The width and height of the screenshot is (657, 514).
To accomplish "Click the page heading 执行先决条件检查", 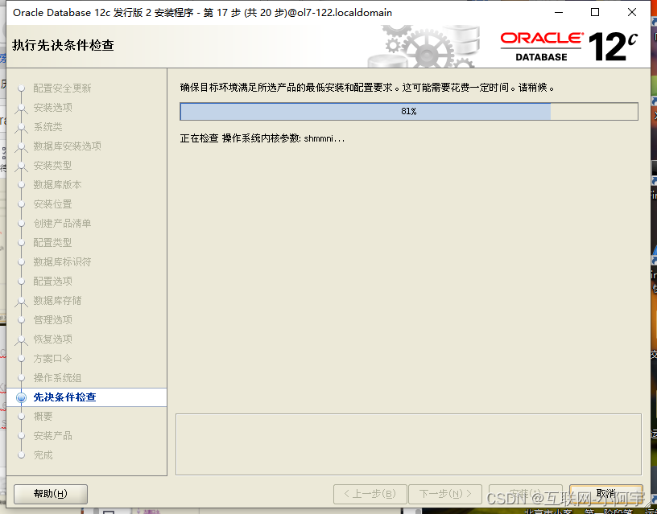I will pos(63,45).
